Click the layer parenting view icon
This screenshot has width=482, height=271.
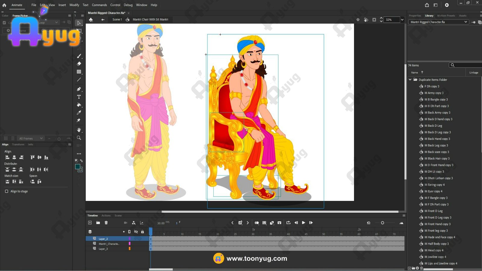pos(134,223)
